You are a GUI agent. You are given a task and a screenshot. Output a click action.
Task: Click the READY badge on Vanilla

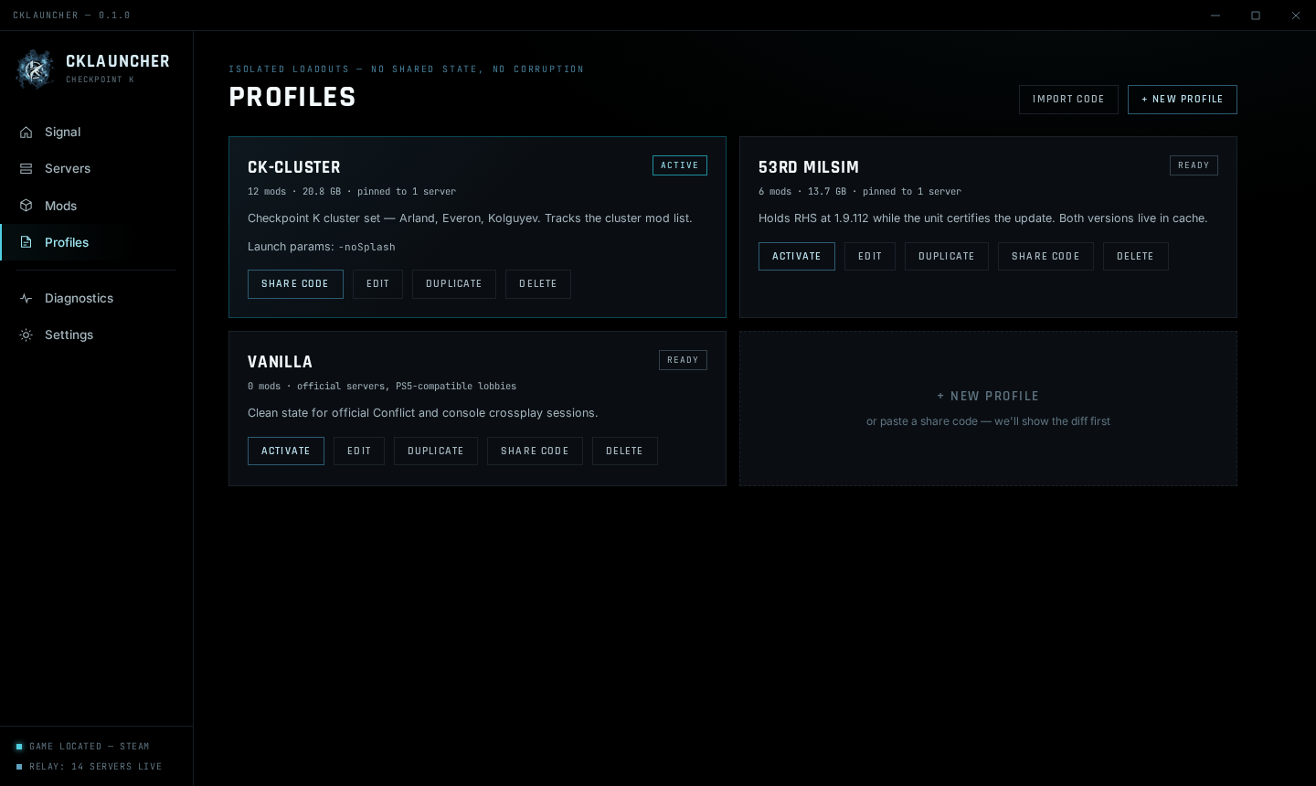pyautogui.click(x=683, y=360)
